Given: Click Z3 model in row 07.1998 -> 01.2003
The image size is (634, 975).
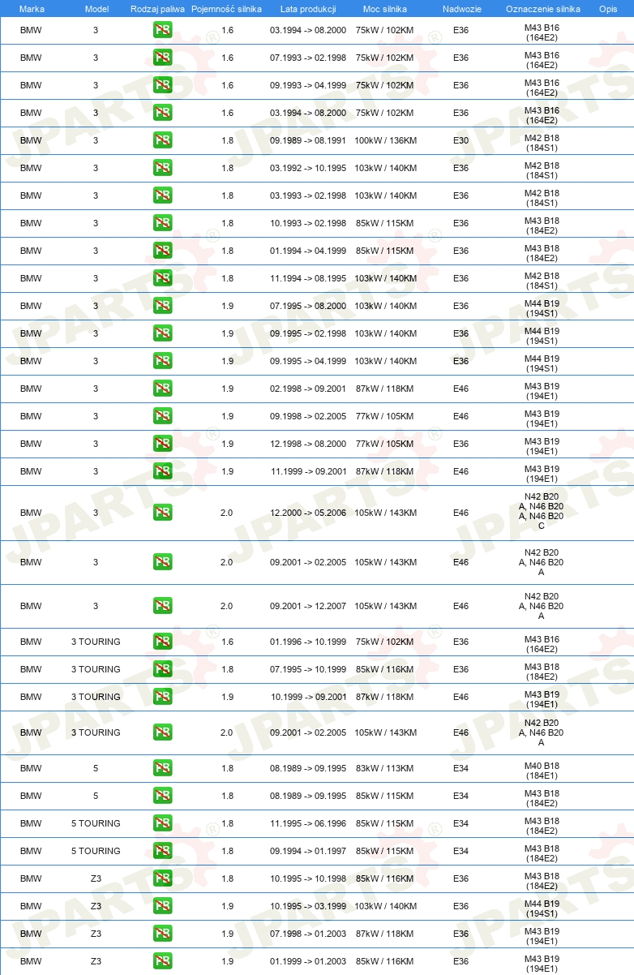Looking at the screenshot, I should (x=96, y=934).
